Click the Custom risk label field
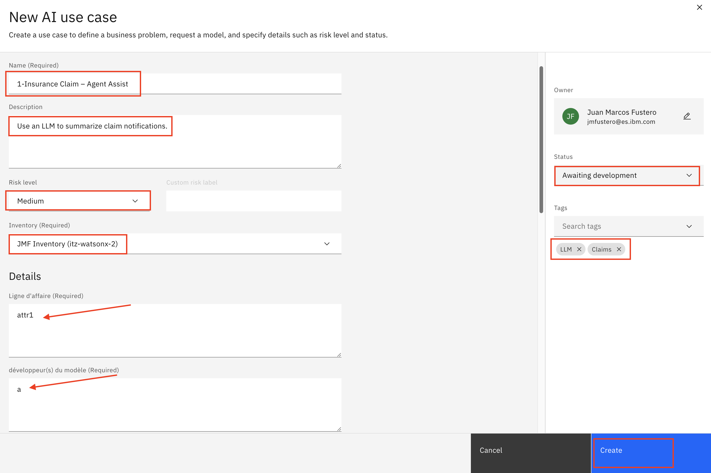The image size is (711, 473). (x=254, y=201)
